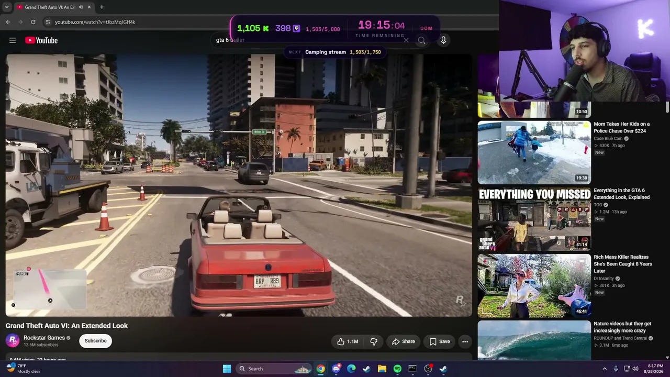Open 'Nature videos but they get increasingly' title

click(x=622, y=327)
